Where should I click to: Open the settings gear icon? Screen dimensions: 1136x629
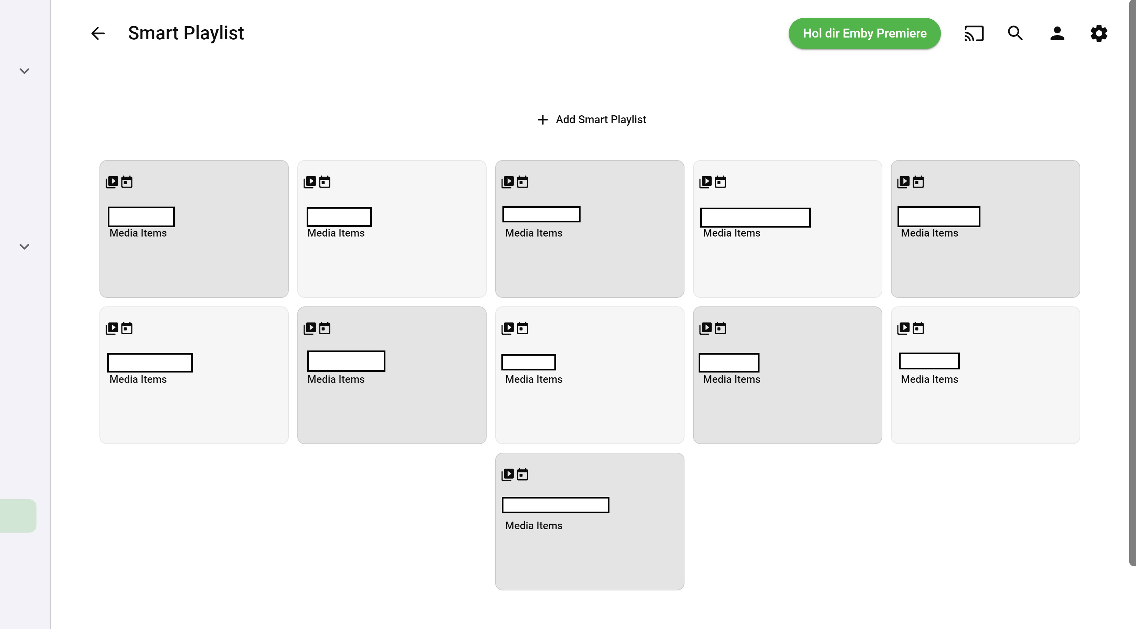pos(1098,33)
